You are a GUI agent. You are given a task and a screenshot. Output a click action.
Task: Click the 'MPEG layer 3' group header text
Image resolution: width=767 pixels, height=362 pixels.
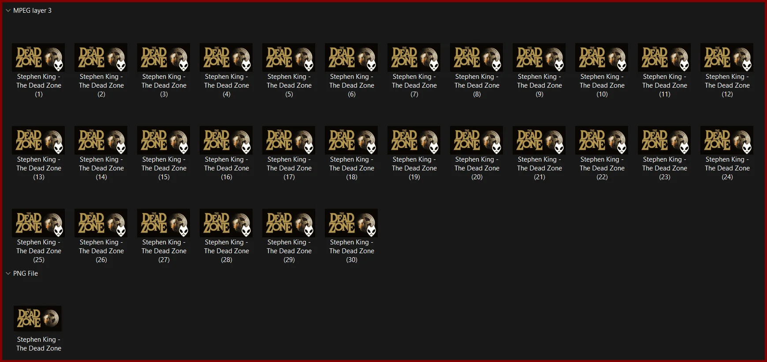coord(32,11)
